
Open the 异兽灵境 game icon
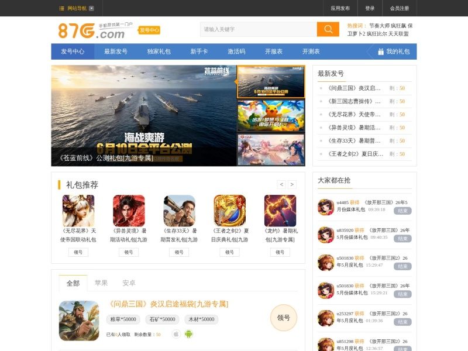tap(129, 211)
